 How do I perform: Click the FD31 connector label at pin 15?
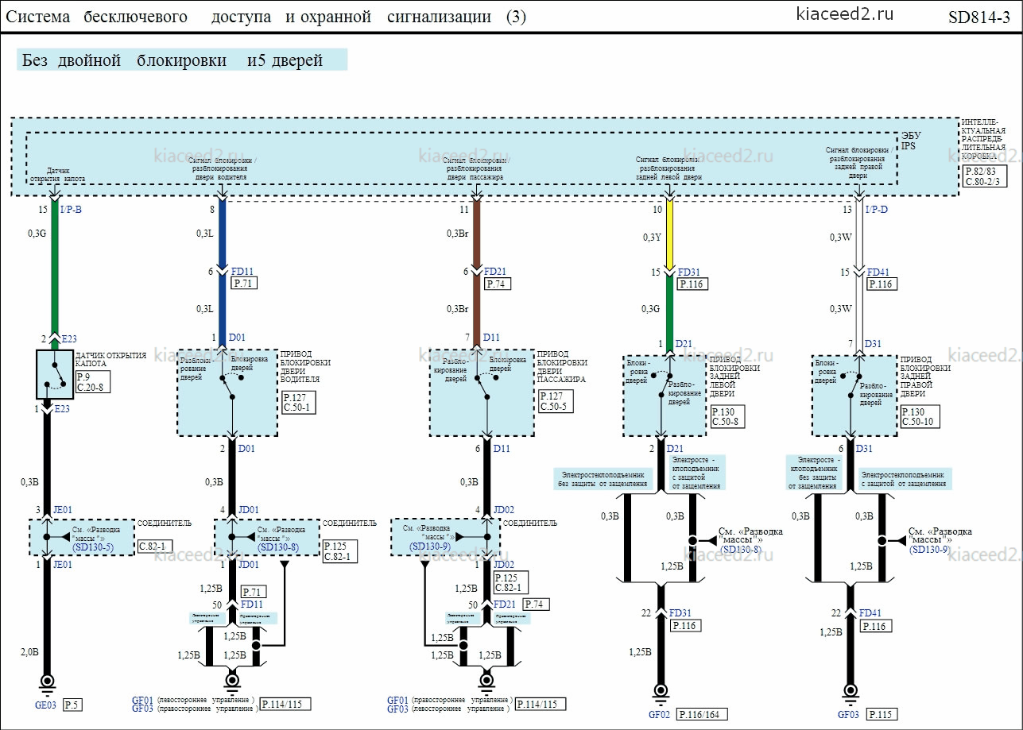[688, 272]
